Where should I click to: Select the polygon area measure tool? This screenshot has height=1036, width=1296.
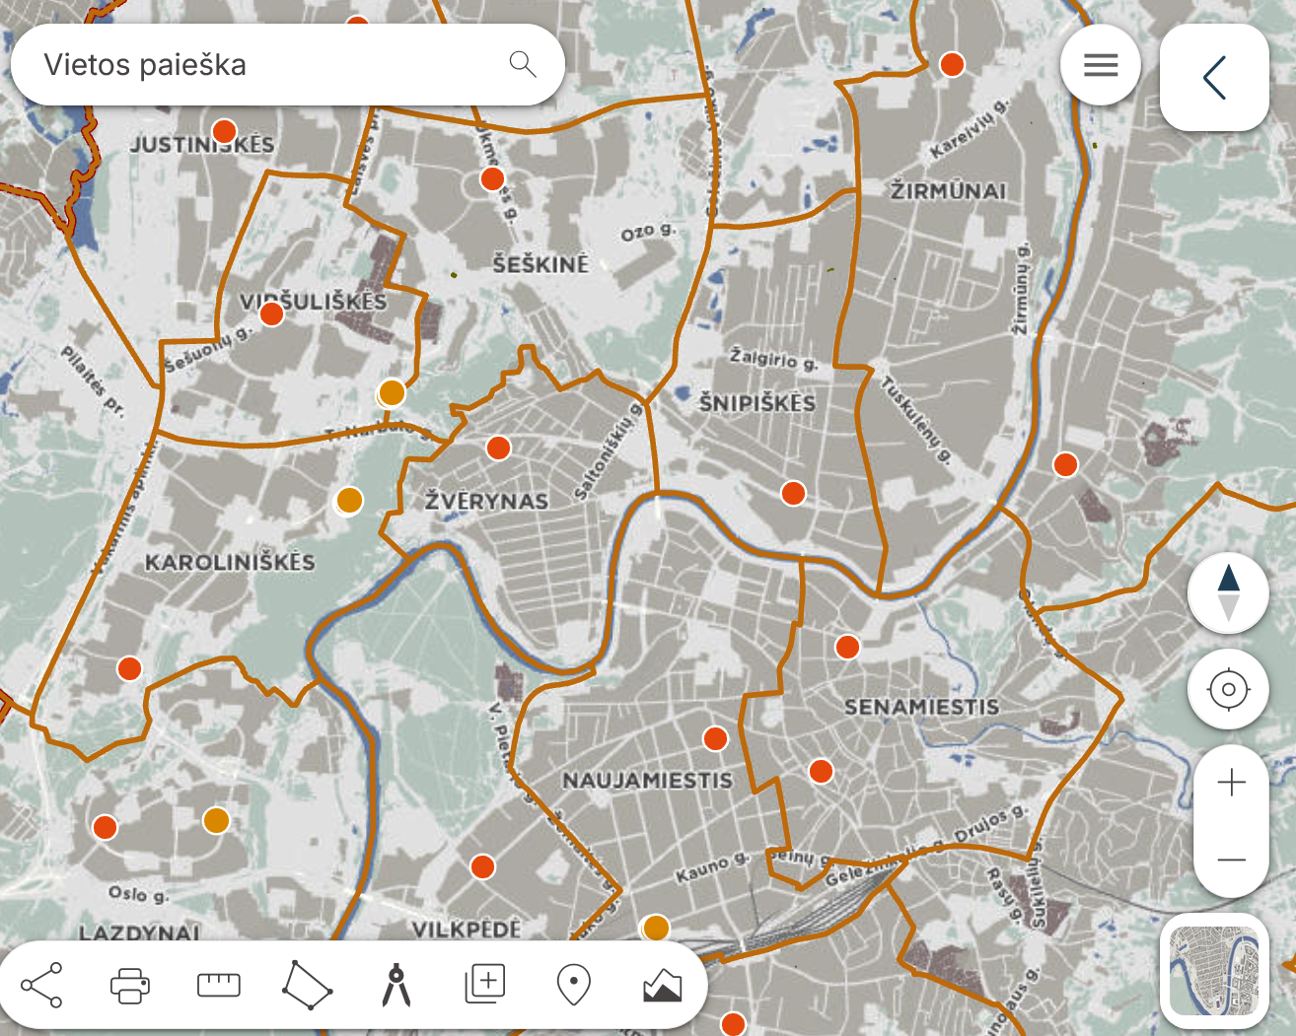(307, 985)
